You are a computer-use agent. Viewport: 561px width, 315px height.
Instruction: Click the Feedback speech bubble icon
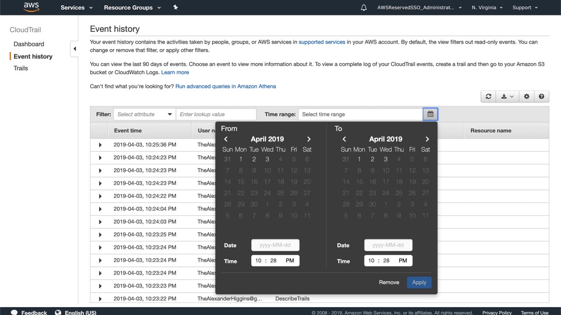click(14, 312)
